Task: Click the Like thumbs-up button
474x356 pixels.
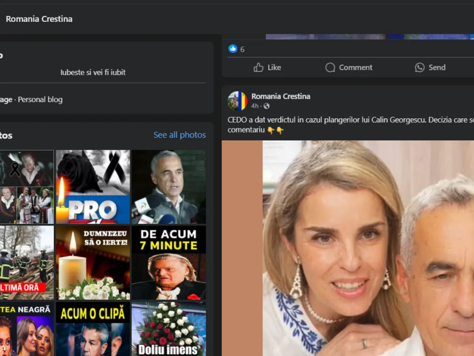Action: (x=267, y=68)
